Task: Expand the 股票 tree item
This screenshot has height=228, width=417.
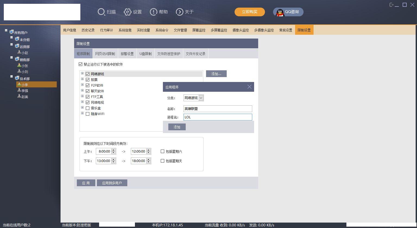Action: 83,79
